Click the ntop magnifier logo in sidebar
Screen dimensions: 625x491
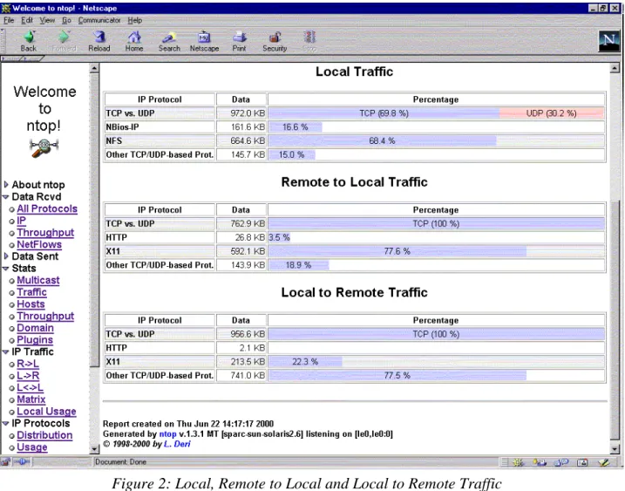click(44, 147)
